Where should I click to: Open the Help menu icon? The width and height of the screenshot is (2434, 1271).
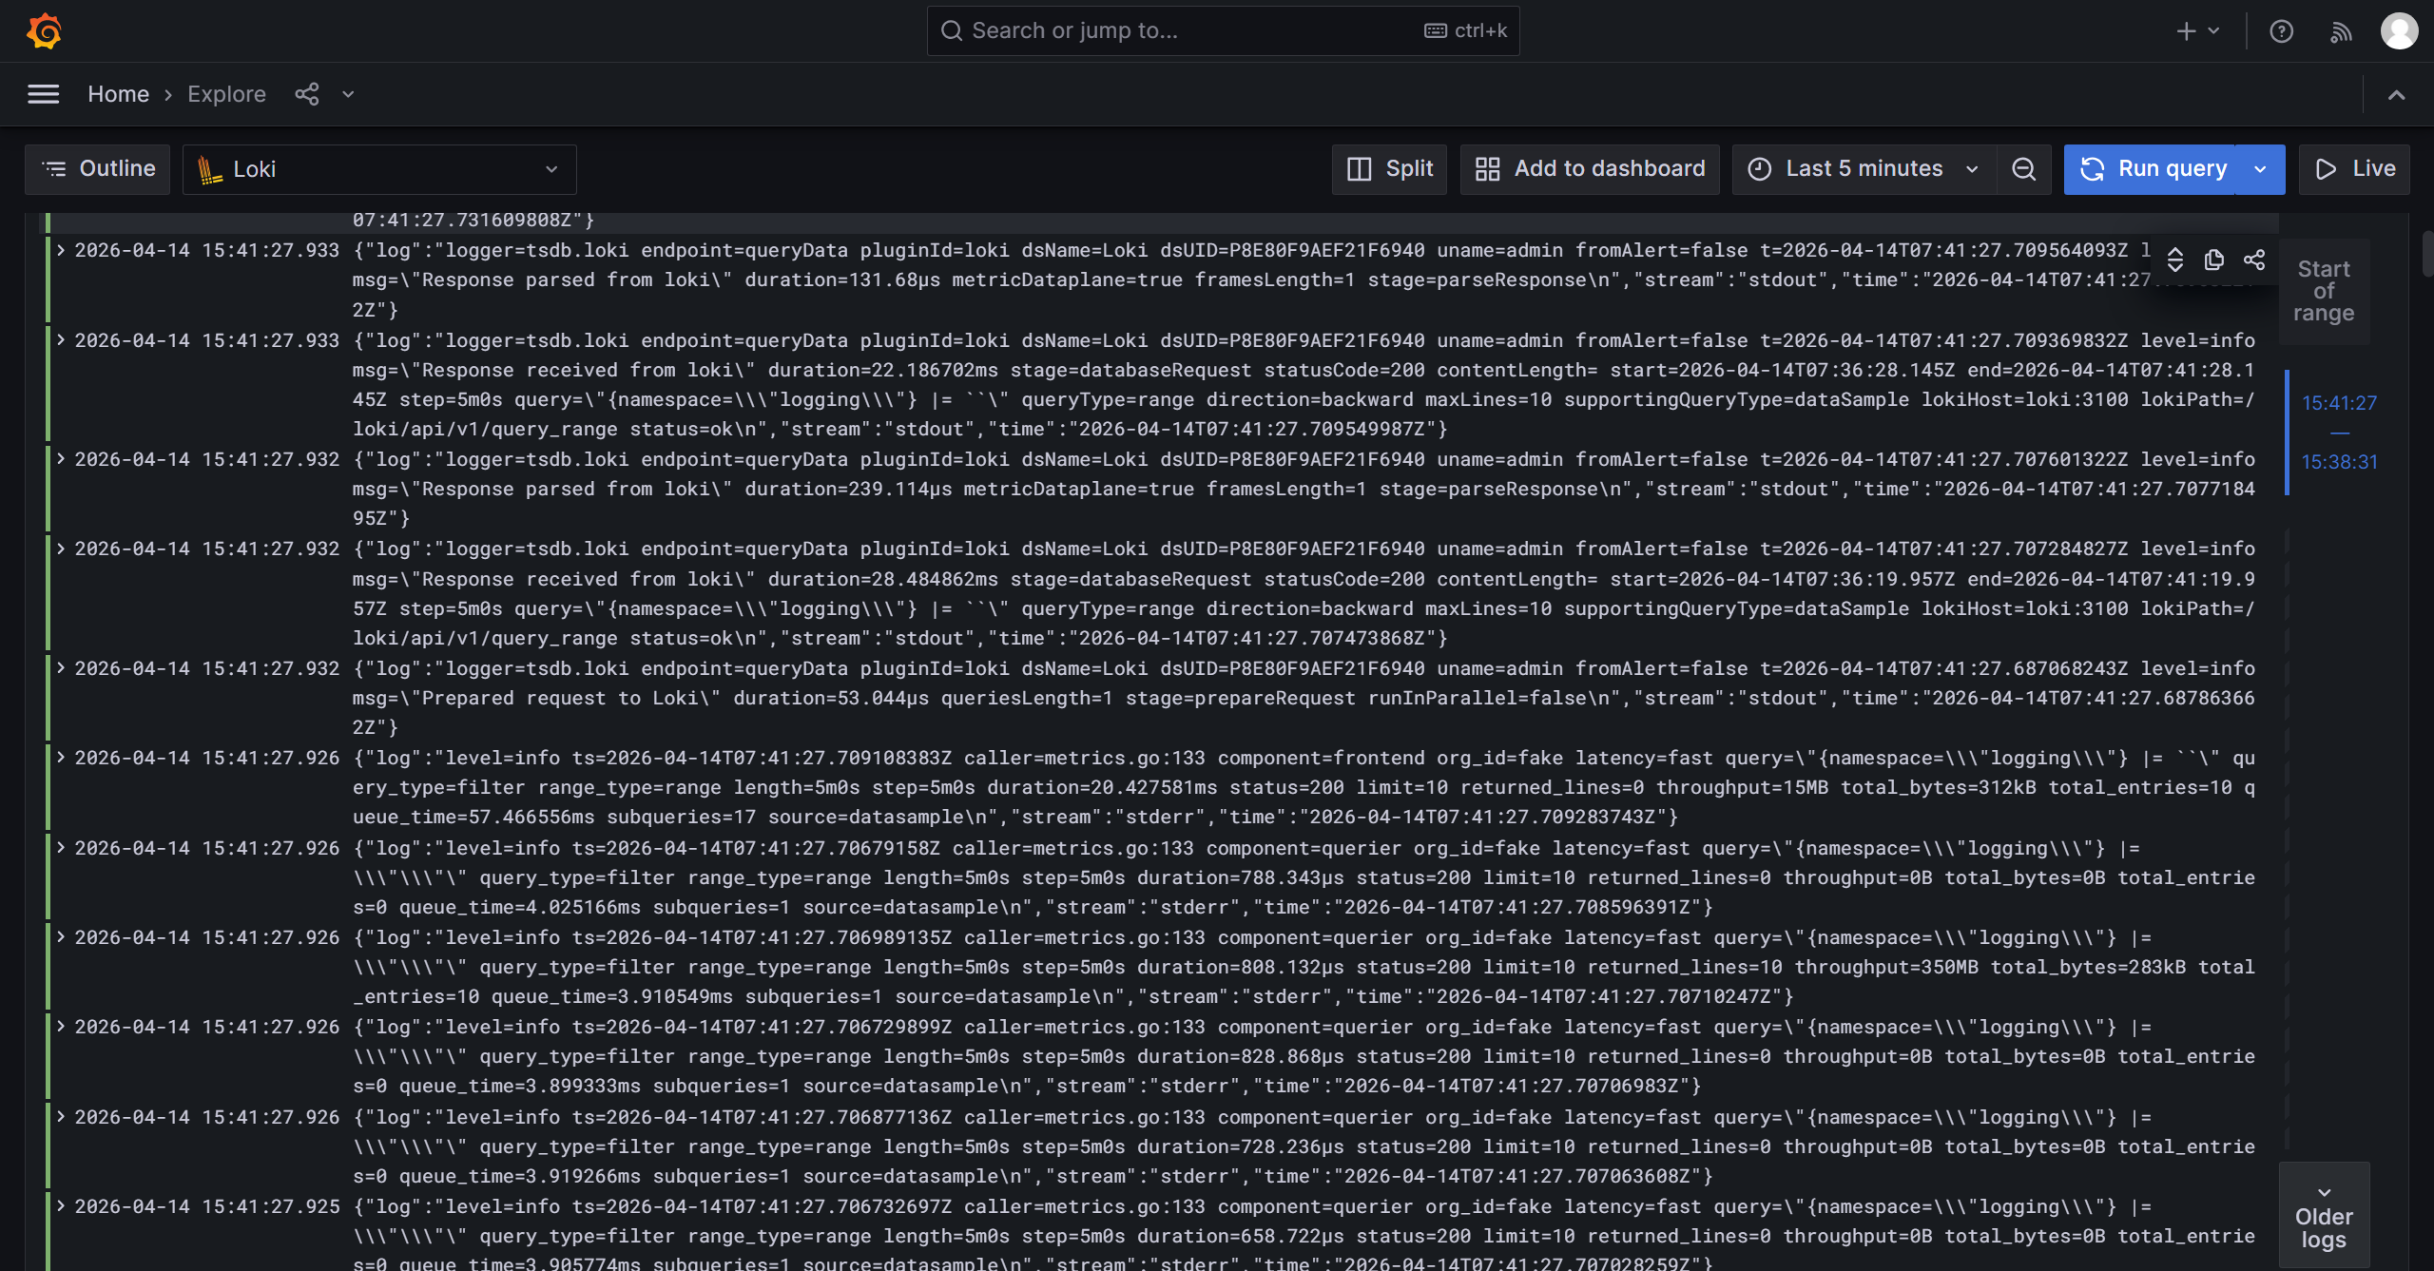(x=2281, y=31)
